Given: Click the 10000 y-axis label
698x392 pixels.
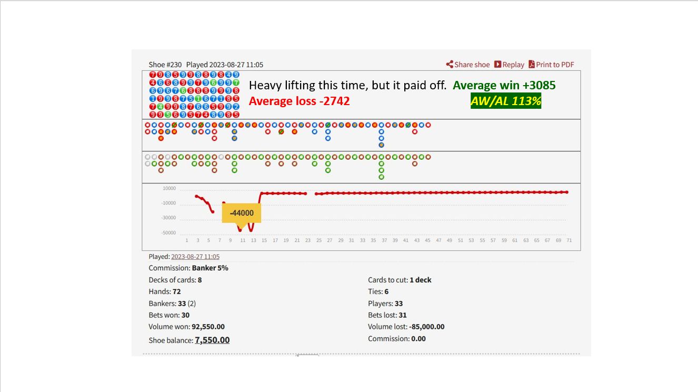Looking at the screenshot, I should (x=169, y=189).
